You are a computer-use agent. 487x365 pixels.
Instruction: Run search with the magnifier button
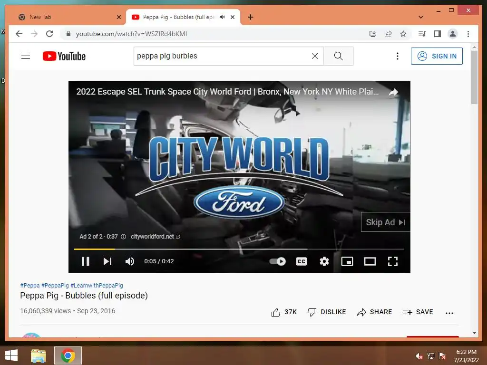click(x=338, y=56)
